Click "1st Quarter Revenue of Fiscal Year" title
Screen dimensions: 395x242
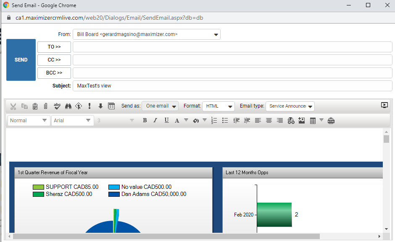53,172
